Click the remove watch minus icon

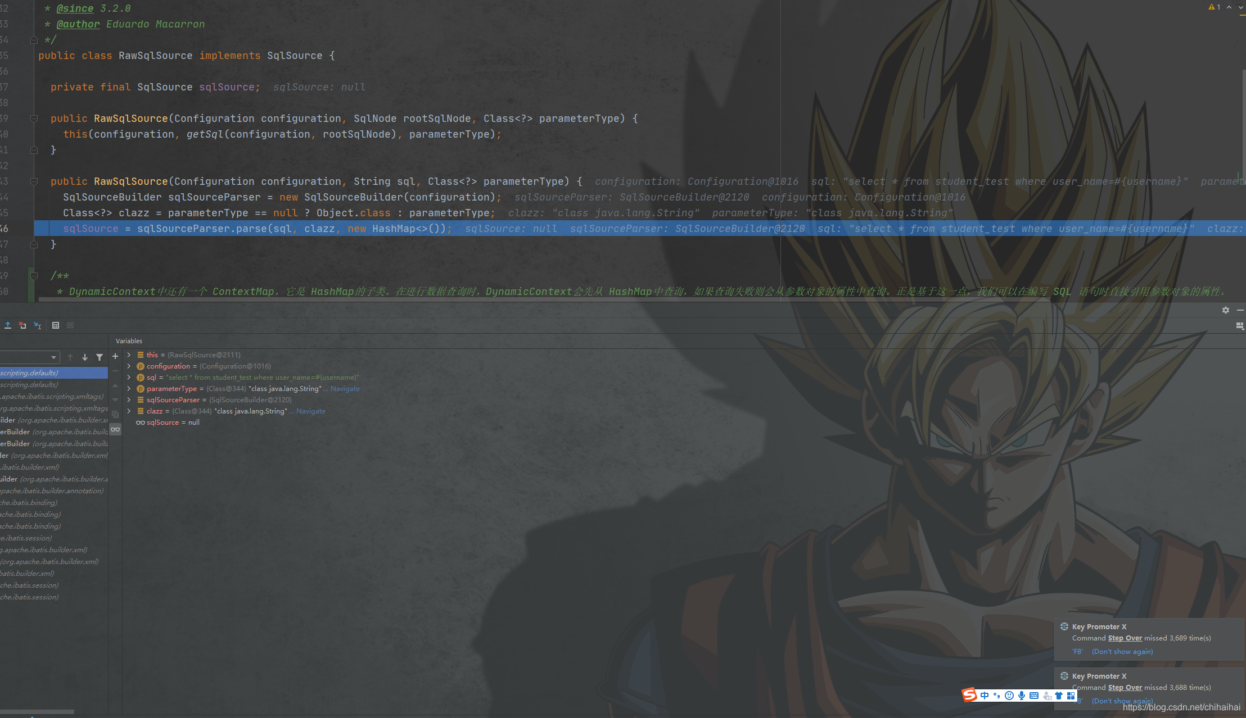[115, 371]
